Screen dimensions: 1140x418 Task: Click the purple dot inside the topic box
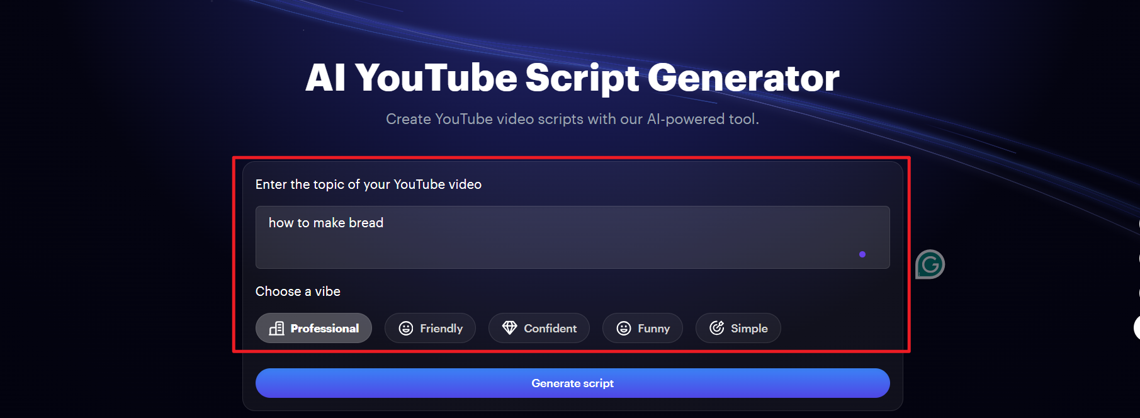[862, 254]
